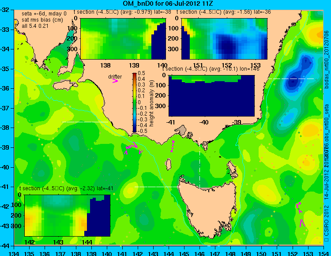
Task: Click the Tasmania landmass
Action: point(209,208)
